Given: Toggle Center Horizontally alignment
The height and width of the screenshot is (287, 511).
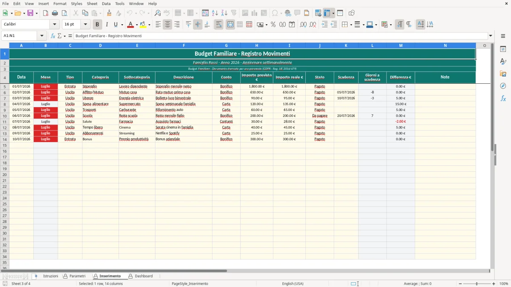Looking at the screenshot, I should [x=167, y=25].
